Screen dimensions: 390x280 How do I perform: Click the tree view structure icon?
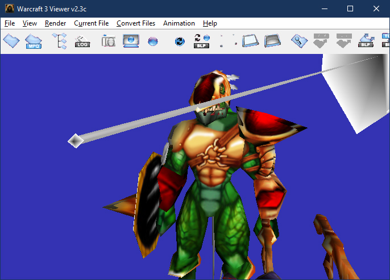(60, 41)
